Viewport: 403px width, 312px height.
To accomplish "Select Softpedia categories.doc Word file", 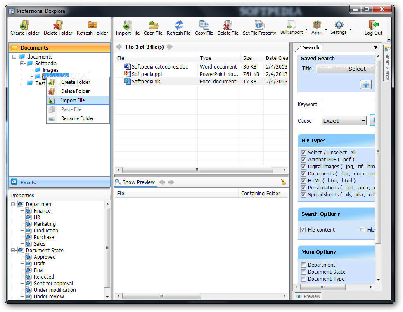I will [160, 66].
